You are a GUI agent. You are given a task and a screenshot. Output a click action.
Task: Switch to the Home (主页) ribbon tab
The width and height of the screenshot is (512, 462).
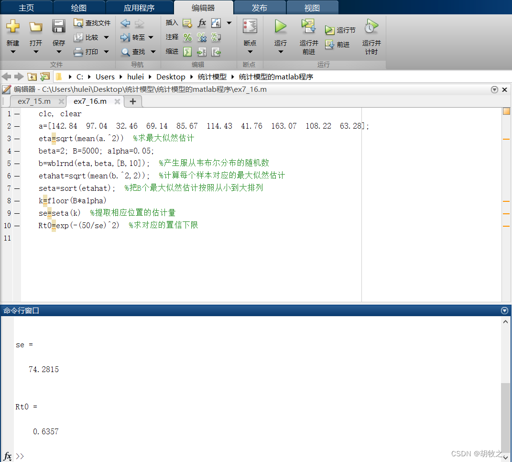point(26,8)
